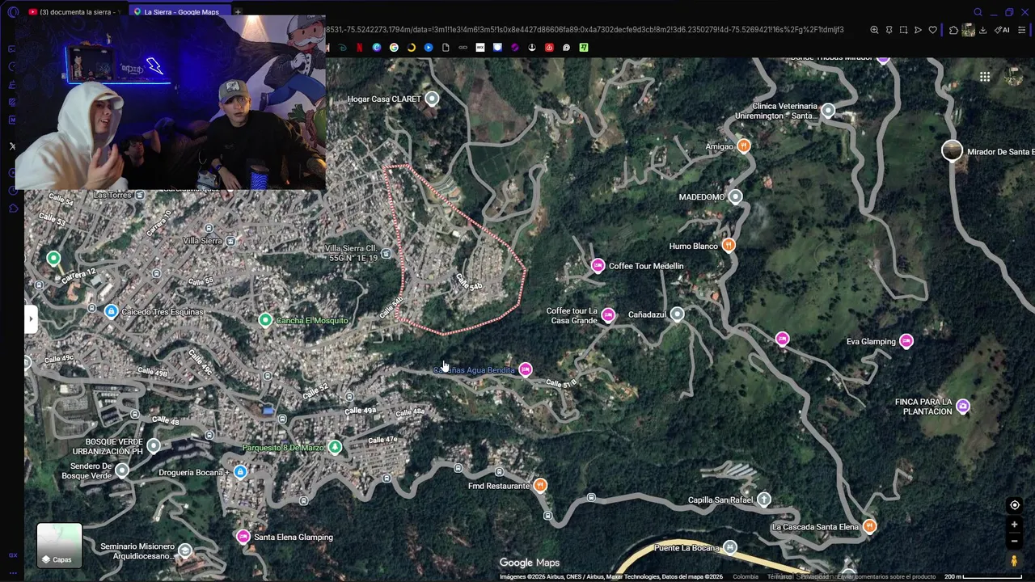Click the Colombia footer link
This screenshot has height=582, width=1035.
pyautogui.click(x=746, y=576)
